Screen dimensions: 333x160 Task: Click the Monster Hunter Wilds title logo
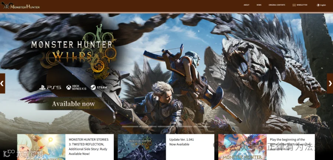[73, 51]
